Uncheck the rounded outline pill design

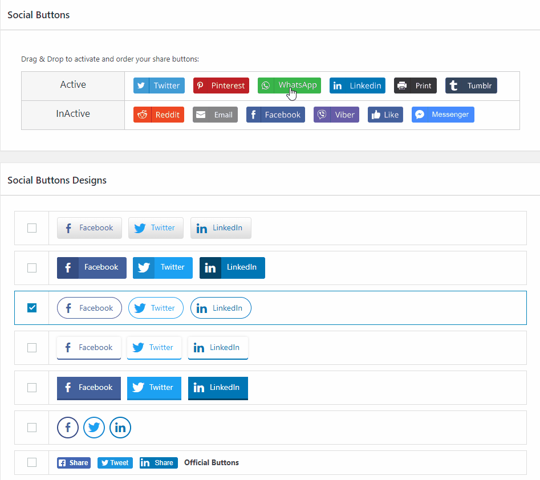click(32, 308)
